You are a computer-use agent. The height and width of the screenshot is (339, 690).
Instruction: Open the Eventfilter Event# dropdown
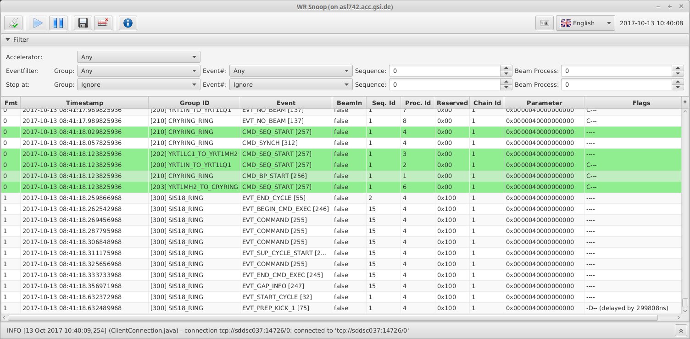click(x=291, y=71)
